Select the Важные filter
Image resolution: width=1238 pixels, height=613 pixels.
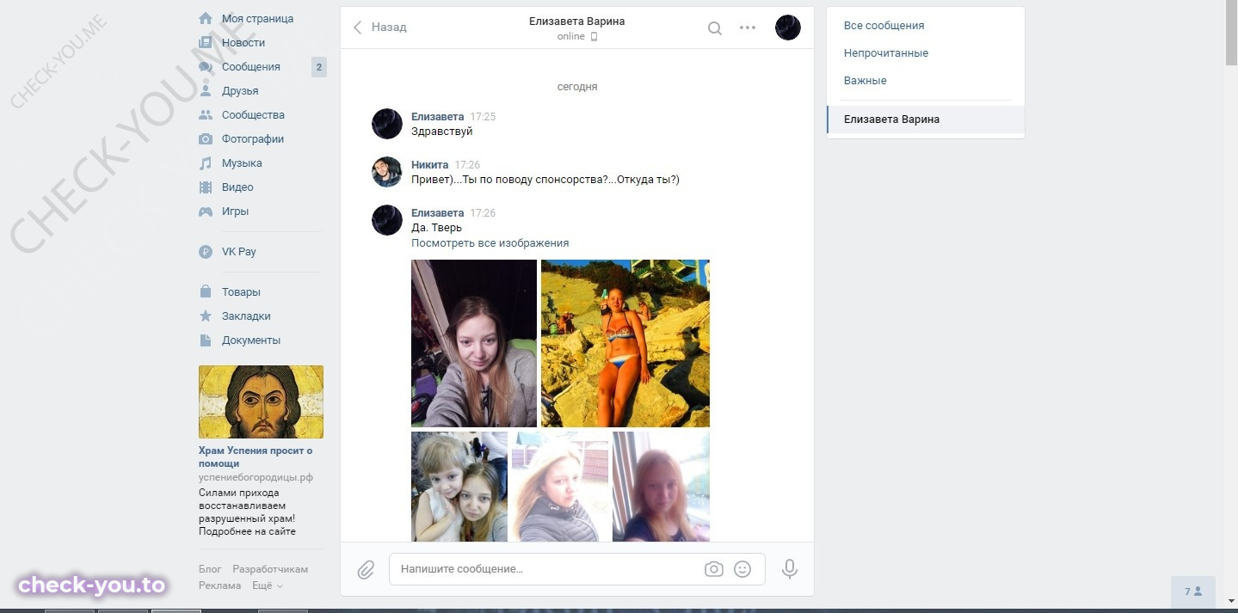[865, 81]
